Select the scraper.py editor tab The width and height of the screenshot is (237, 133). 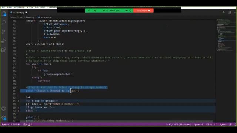click(x=19, y=13)
